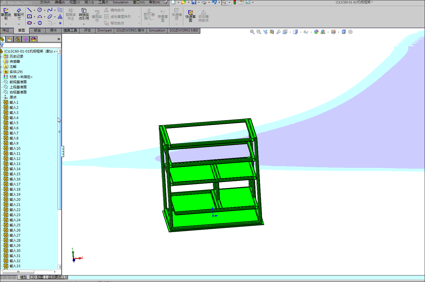Select the Straight Slot tool
This screenshot has width=425, height=282.
(x=29, y=23)
